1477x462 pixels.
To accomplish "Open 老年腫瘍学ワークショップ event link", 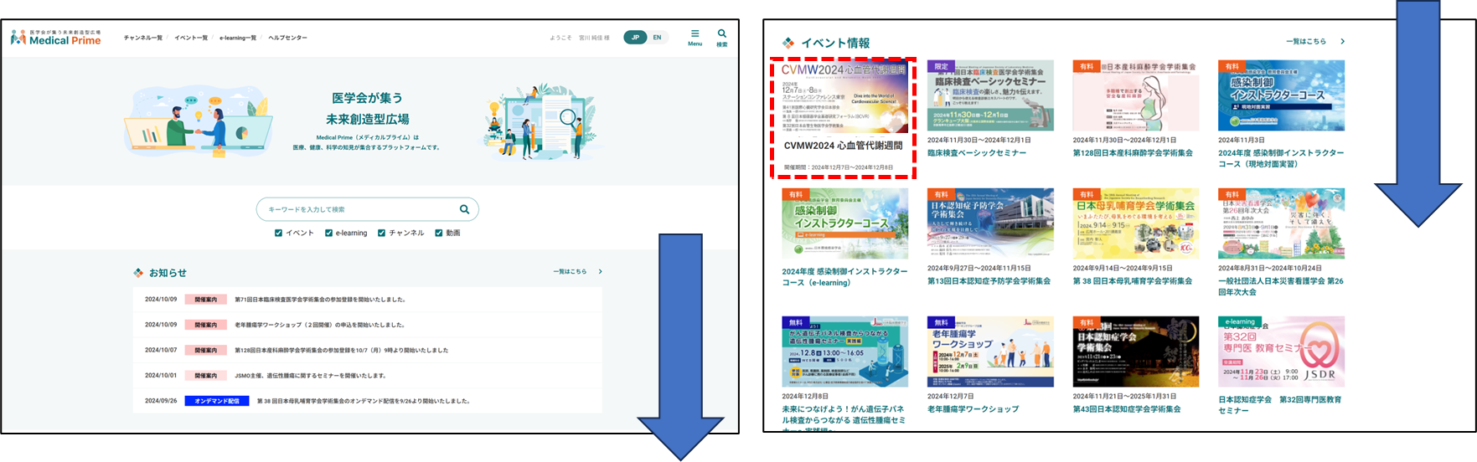I will coord(973,409).
